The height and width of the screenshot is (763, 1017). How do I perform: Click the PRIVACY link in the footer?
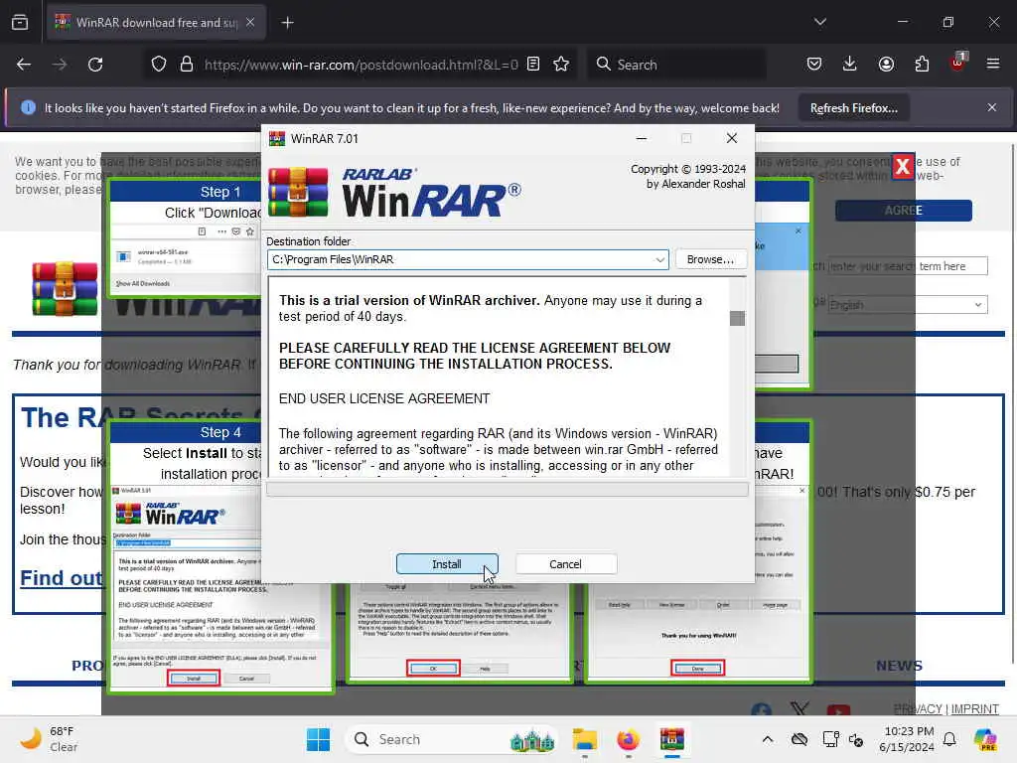pyautogui.click(x=917, y=709)
